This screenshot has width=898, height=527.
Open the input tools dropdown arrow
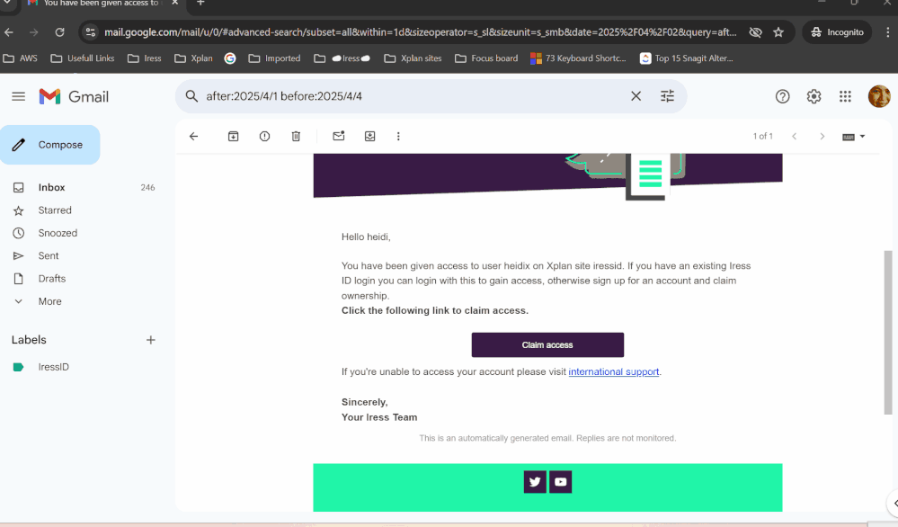pos(863,137)
